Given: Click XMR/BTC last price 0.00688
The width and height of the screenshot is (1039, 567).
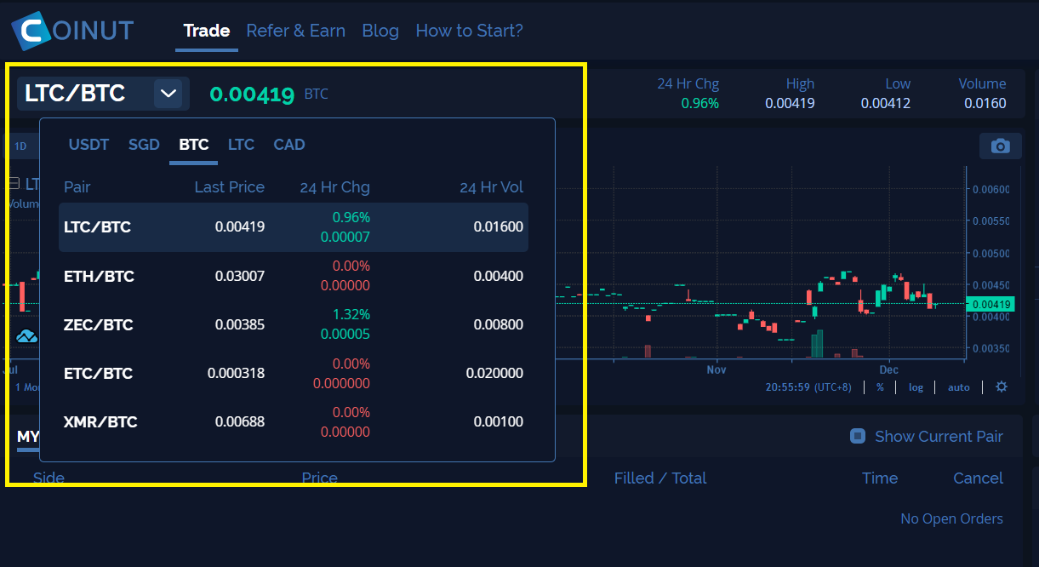Looking at the screenshot, I should coord(240,421).
